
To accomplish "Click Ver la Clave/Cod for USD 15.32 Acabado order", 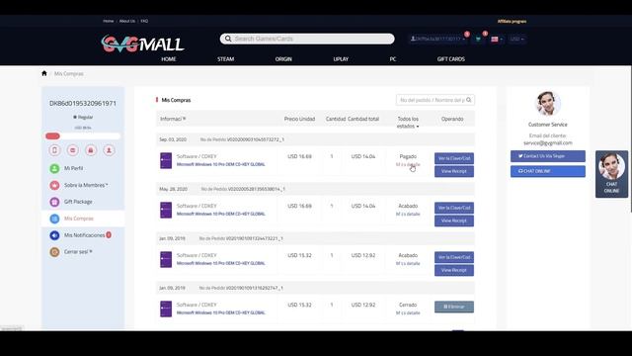I will tap(454, 257).
